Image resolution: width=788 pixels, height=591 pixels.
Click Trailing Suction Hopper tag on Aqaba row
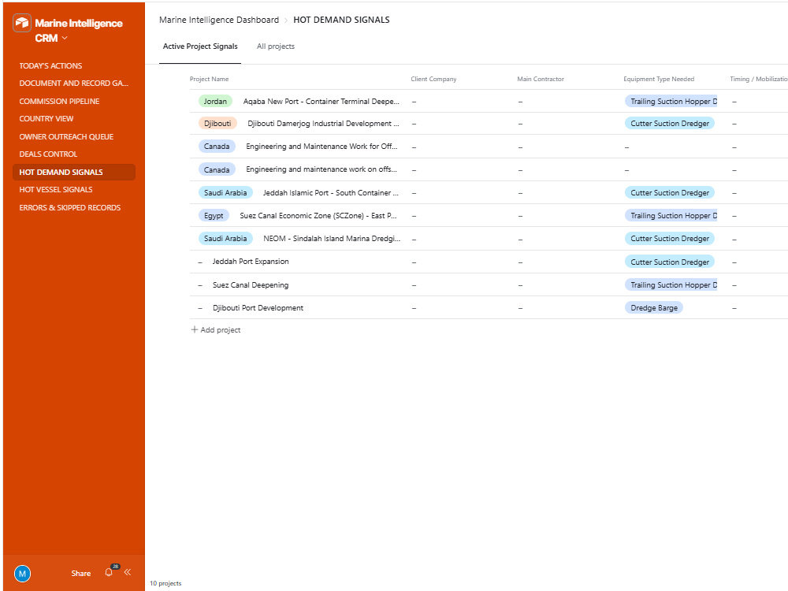pyautogui.click(x=671, y=102)
